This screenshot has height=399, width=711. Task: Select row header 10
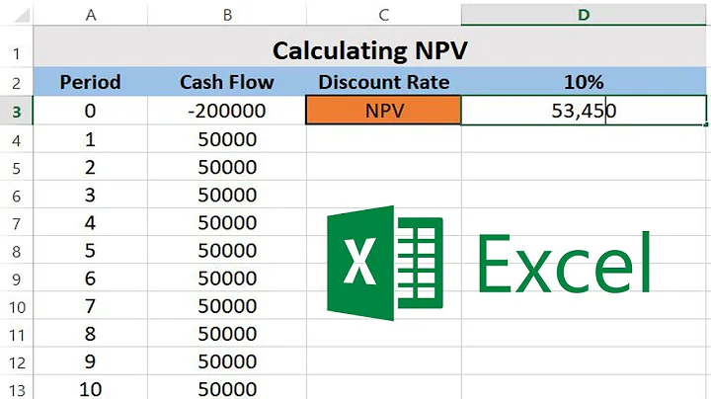(x=17, y=307)
